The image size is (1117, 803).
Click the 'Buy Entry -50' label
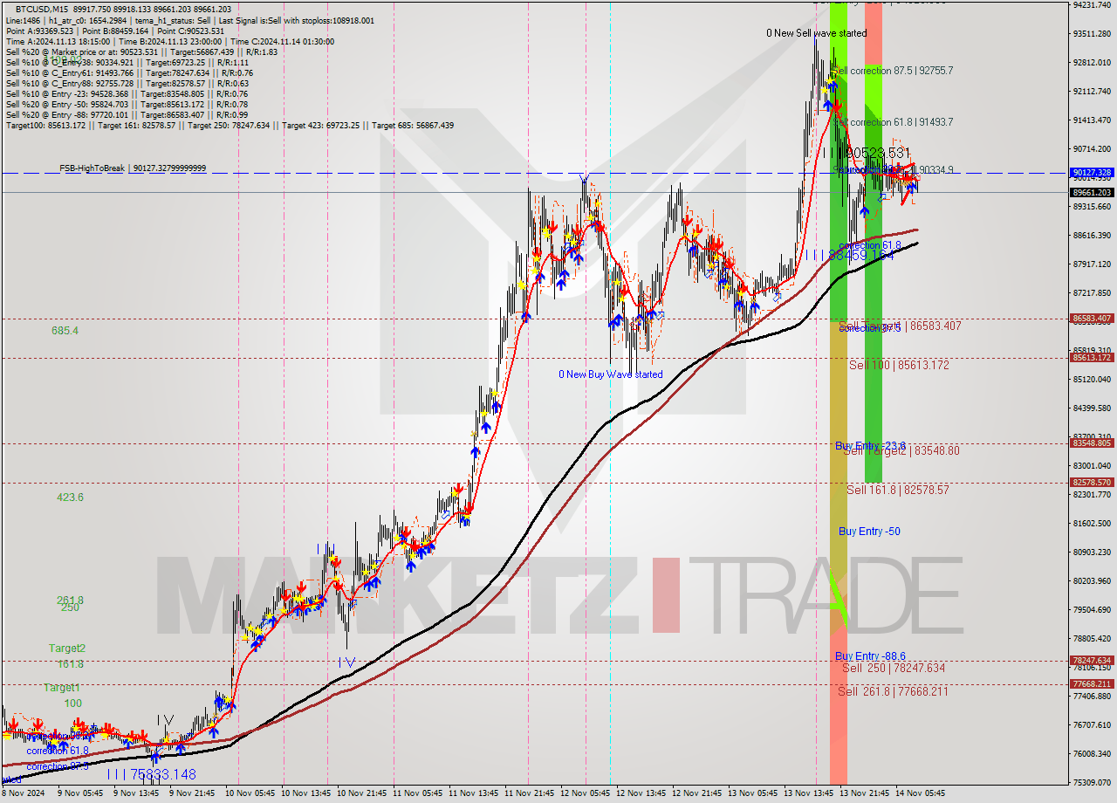point(869,532)
